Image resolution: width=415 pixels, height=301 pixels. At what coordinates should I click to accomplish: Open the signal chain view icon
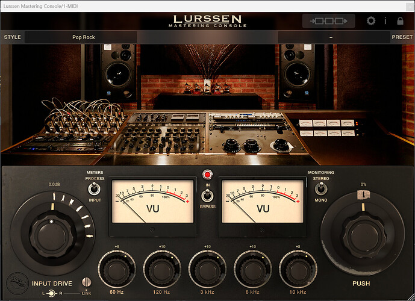(328, 21)
